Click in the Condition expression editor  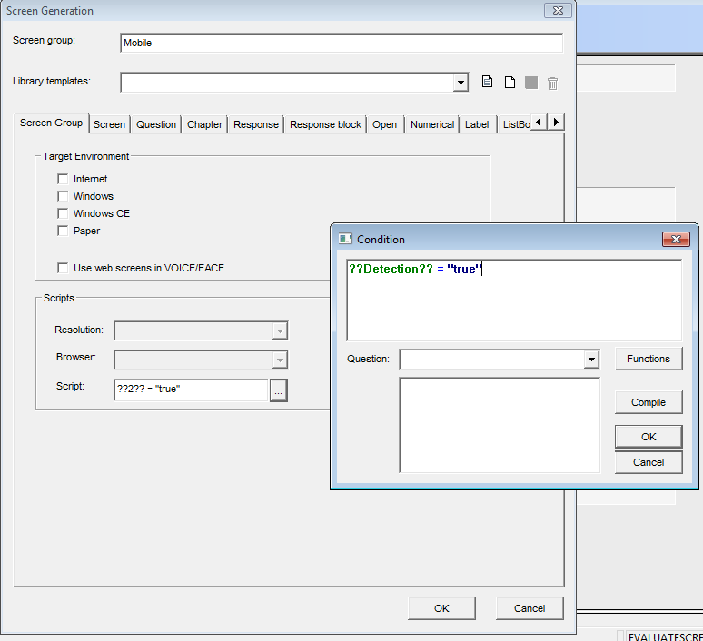514,300
